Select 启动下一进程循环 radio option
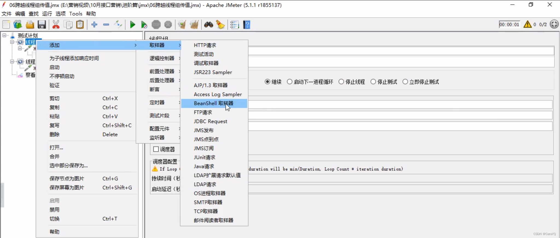Screen dimensions: 560x238 290,82
